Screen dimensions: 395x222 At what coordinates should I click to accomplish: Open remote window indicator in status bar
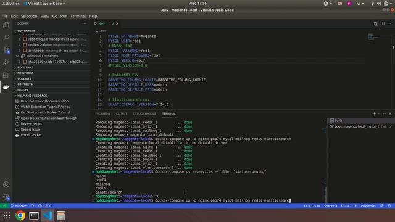(4, 206)
